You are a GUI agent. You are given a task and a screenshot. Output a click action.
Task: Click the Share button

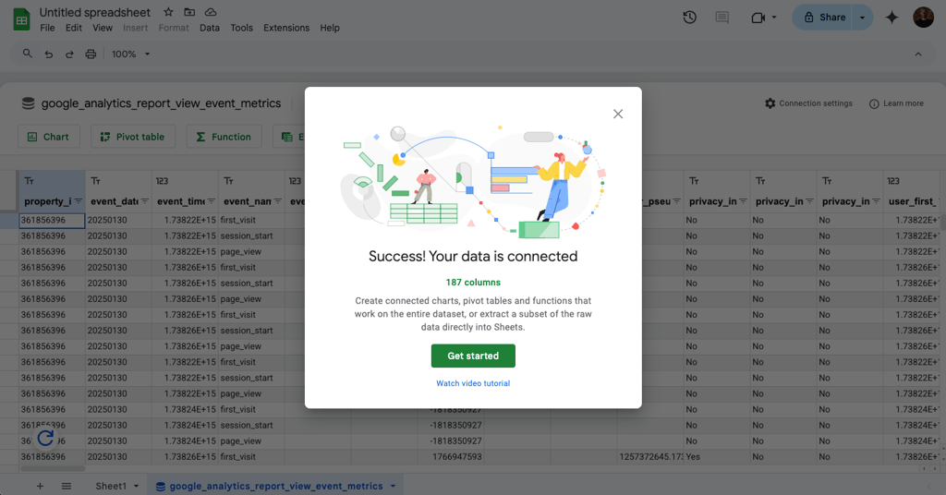tap(825, 18)
